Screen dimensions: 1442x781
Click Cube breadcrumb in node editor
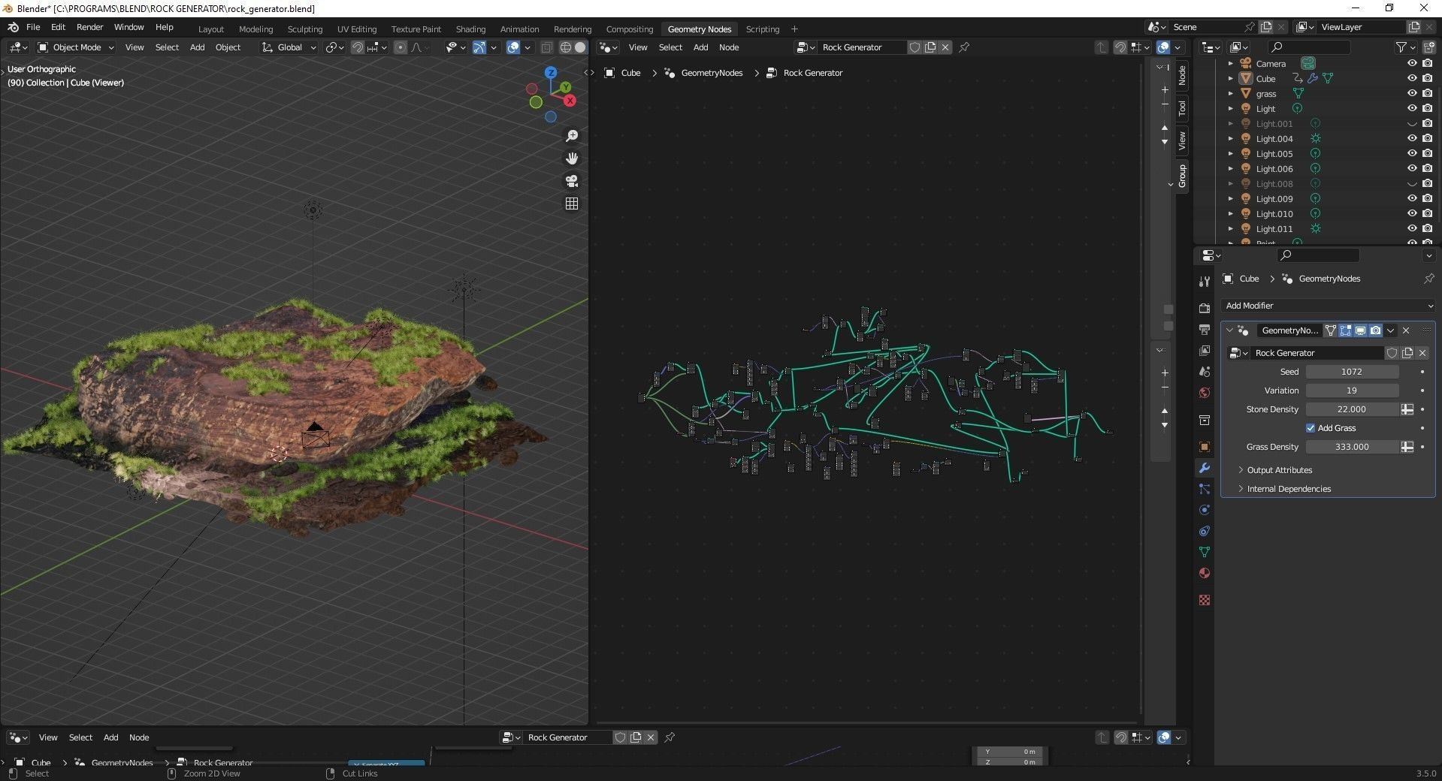(630, 73)
